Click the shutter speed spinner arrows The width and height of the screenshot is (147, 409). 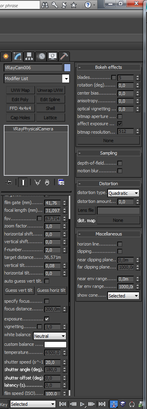click(x=65, y=362)
